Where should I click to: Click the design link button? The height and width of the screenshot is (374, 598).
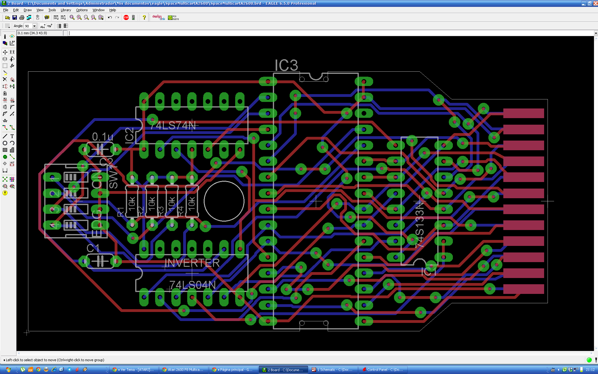159,17
